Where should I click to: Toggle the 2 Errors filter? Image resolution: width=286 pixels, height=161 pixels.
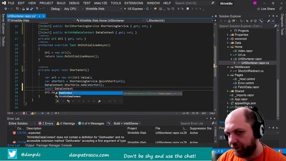(46, 123)
